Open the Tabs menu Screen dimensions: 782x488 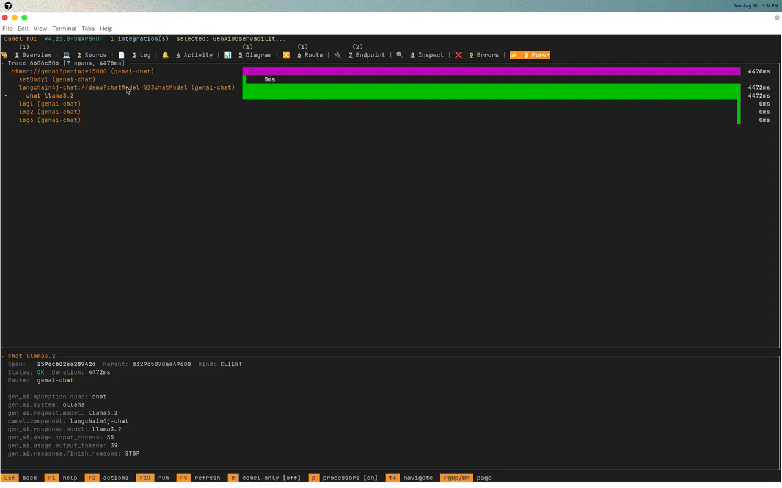tap(88, 29)
